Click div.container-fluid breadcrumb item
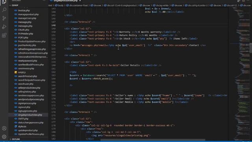 point(78,5)
